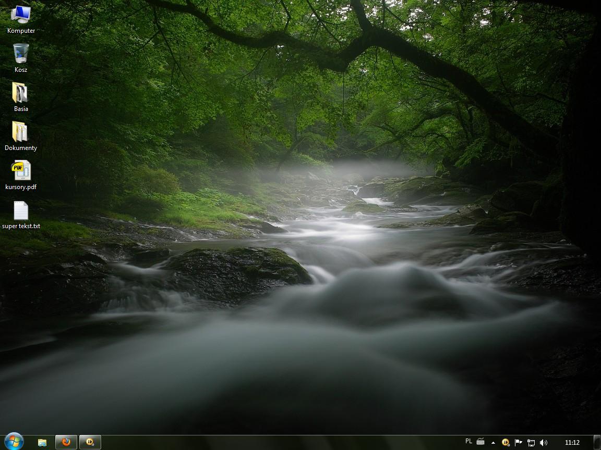Show hidden notification area icons
601x450 pixels.
[x=494, y=443]
